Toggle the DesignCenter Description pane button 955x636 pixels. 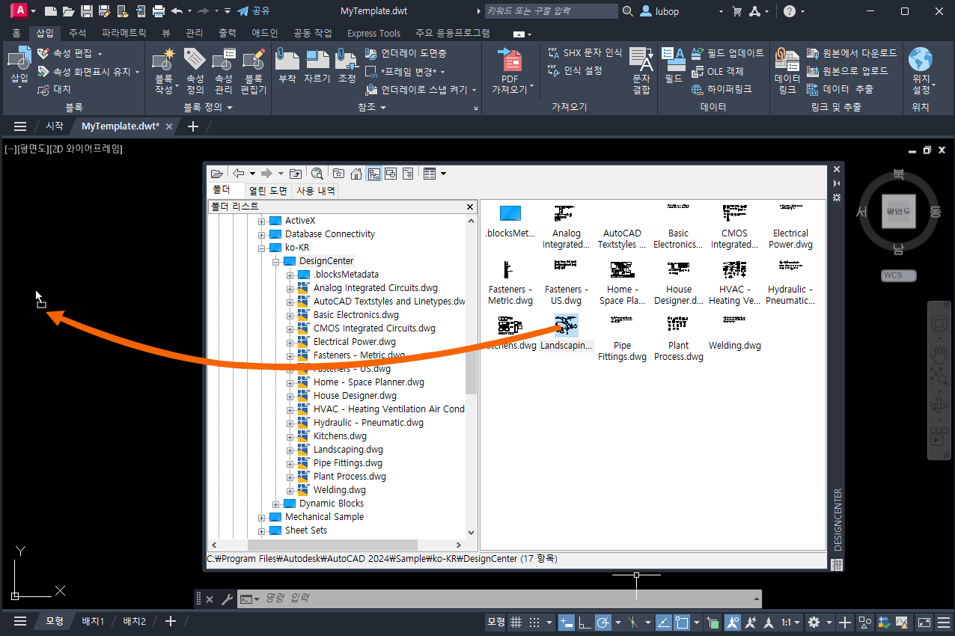(408, 173)
